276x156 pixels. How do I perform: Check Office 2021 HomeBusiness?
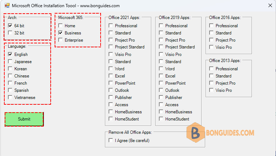[111, 112]
